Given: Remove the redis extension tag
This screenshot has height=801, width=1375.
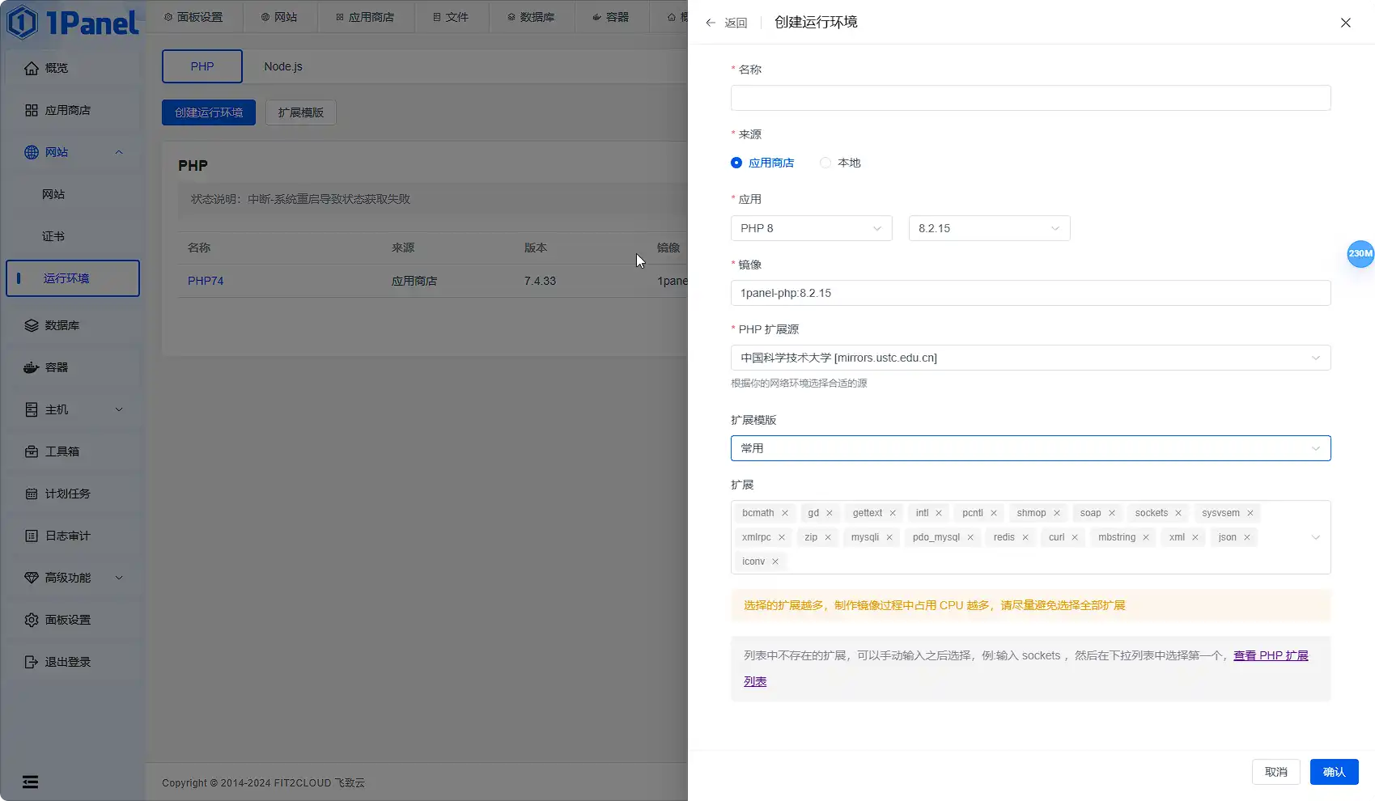Looking at the screenshot, I should (1025, 537).
